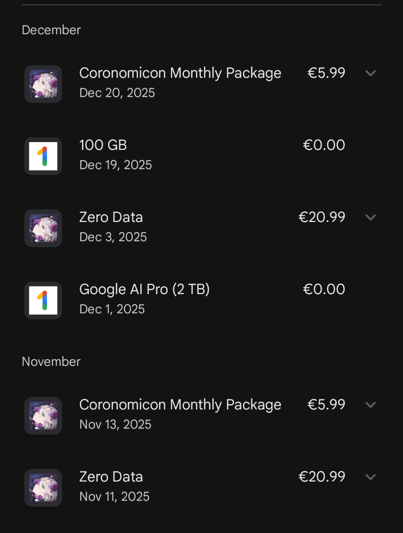The image size is (403, 533).
Task: Select Coronomicon Monthly Package title from December
Action: 180,73
